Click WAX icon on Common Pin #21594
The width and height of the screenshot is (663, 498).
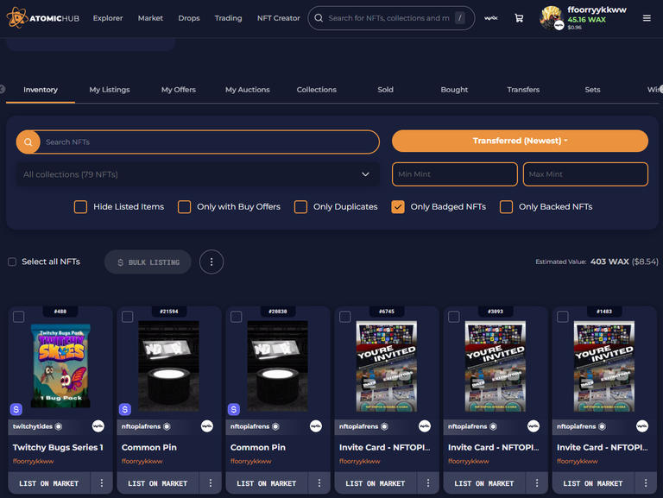[x=207, y=426]
